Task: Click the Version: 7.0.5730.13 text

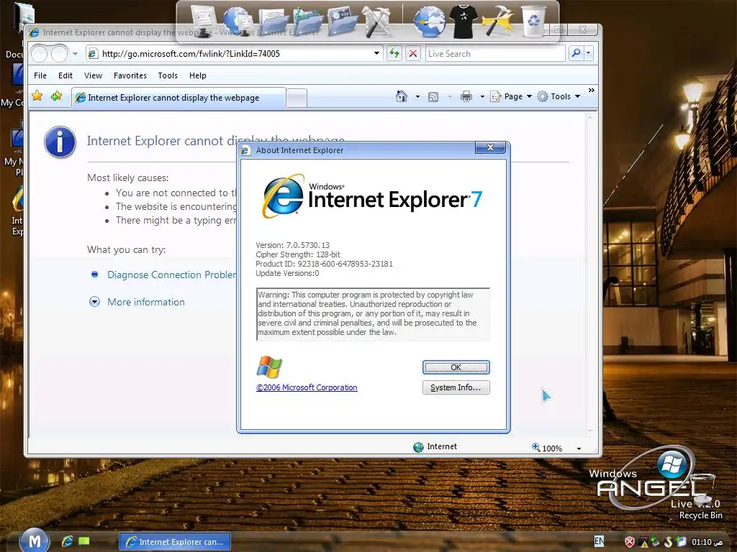Action: click(292, 245)
